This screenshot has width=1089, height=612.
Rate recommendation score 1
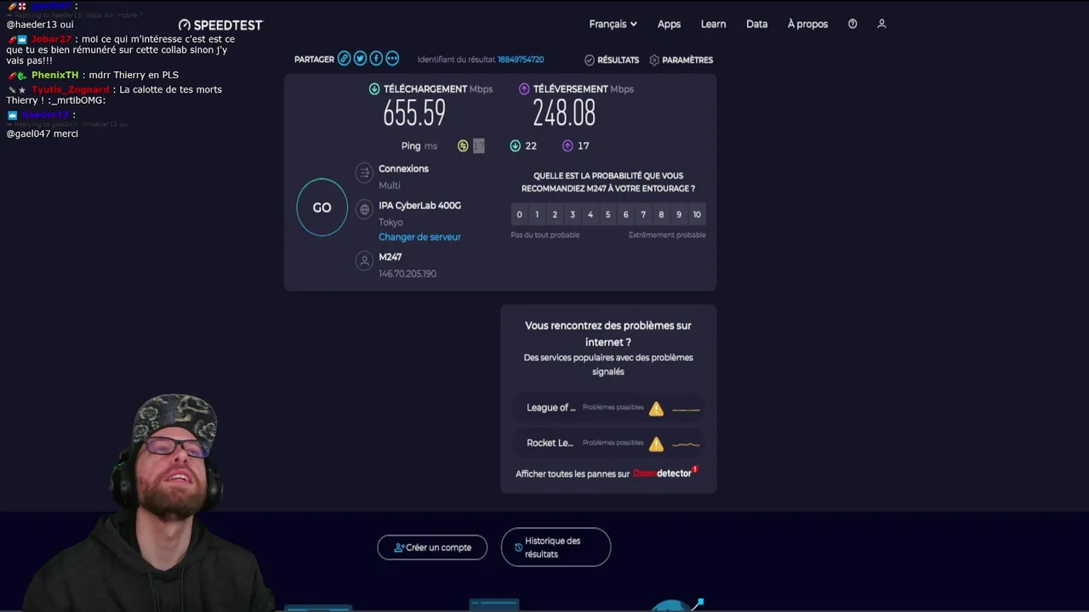[537, 214]
